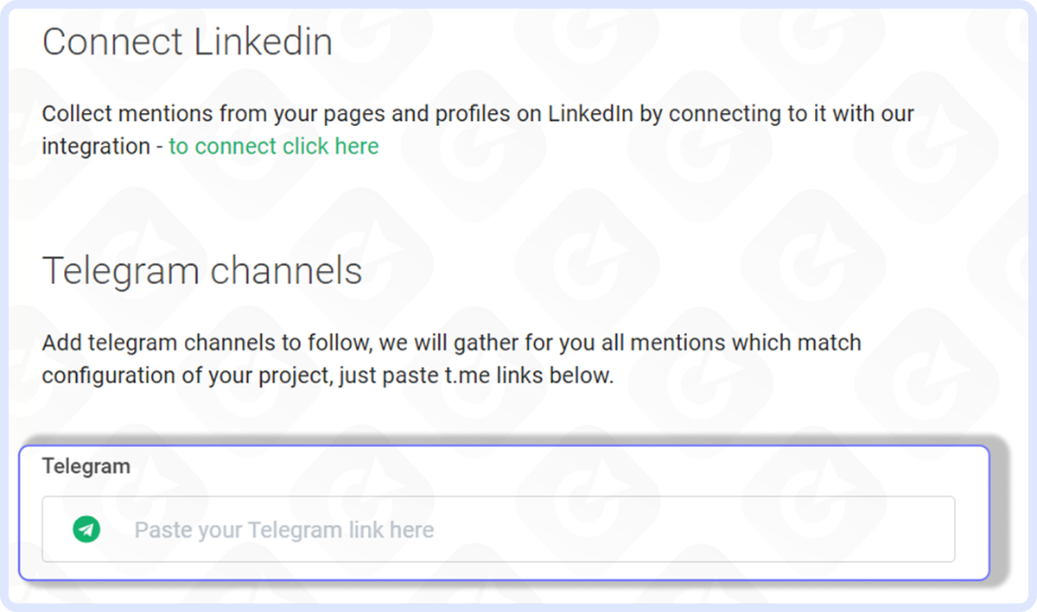Click the Telegram channels section heading
The image size is (1037, 612).
point(201,270)
